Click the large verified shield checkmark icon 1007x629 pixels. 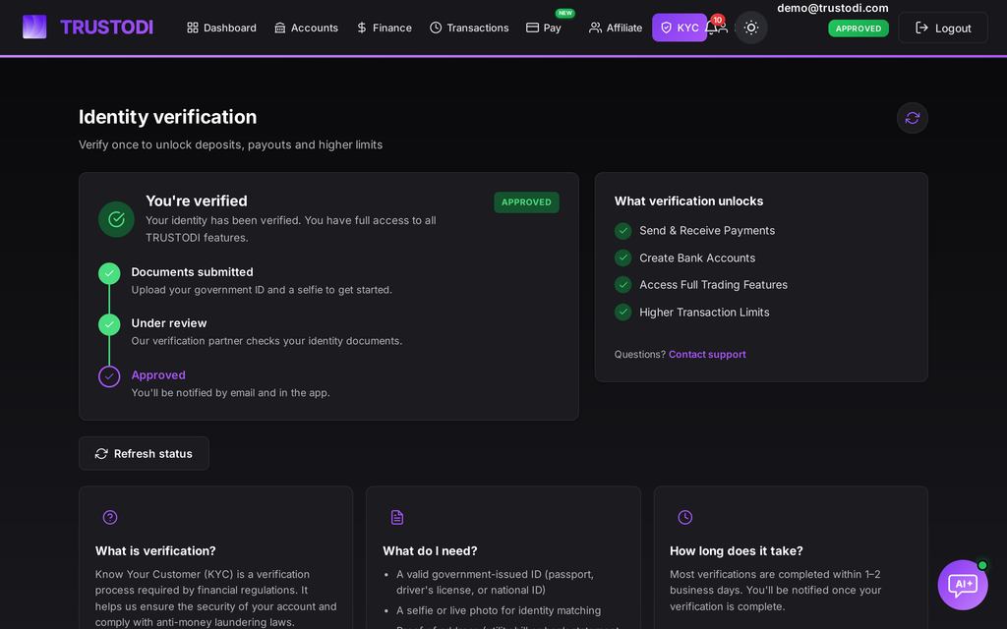(116, 219)
